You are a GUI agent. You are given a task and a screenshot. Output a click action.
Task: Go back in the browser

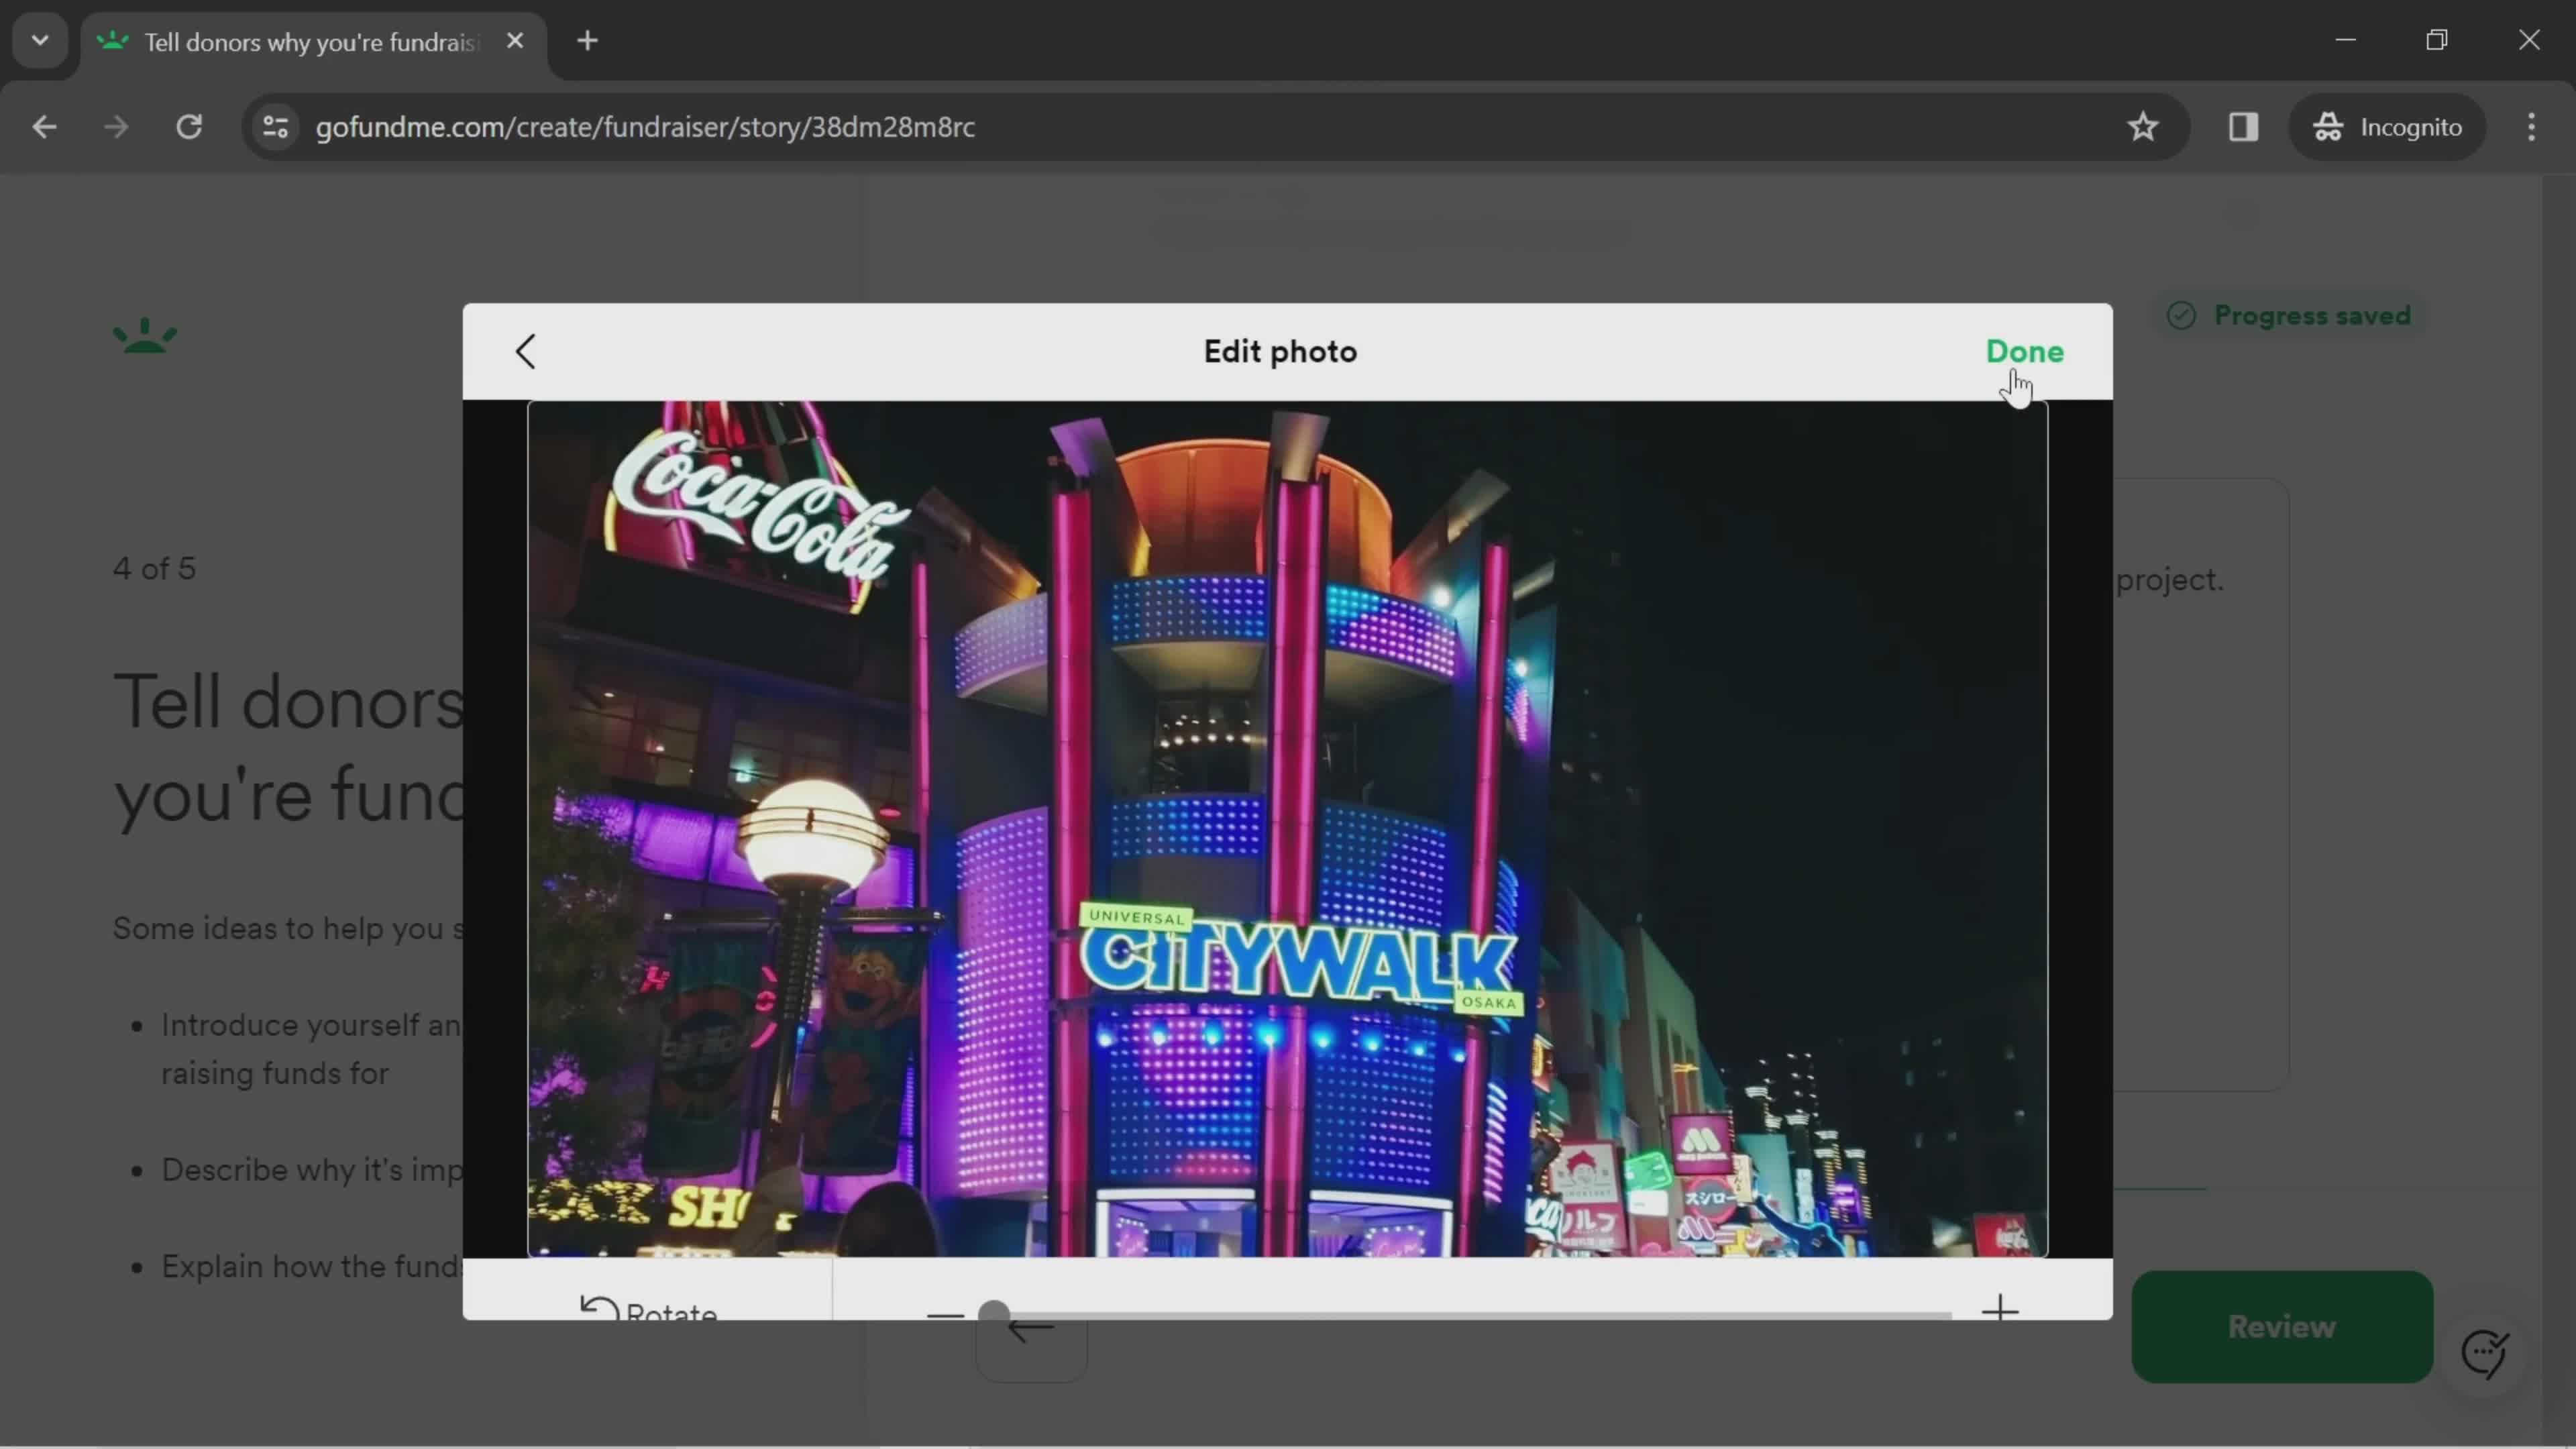click(x=44, y=127)
